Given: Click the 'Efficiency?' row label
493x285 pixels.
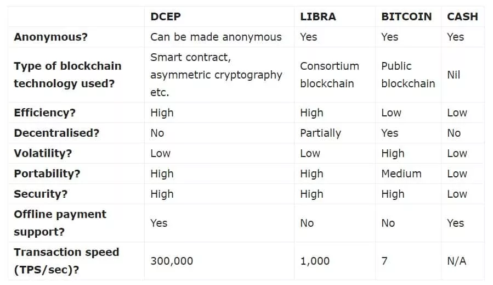Looking at the screenshot, I should click(x=44, y=113).
